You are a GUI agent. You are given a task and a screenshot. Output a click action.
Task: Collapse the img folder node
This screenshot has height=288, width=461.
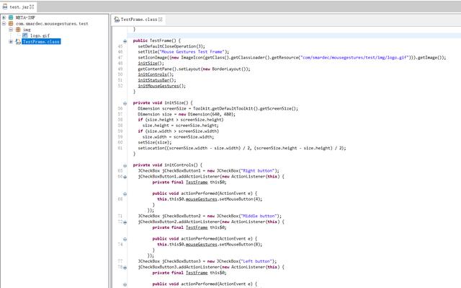tap(11, 30)
